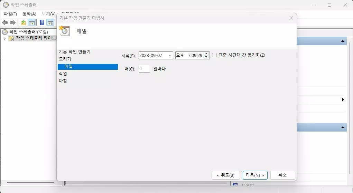Select the 기본 작업 만들기 wizard step
353x193 pixels.
click(75, 52)
